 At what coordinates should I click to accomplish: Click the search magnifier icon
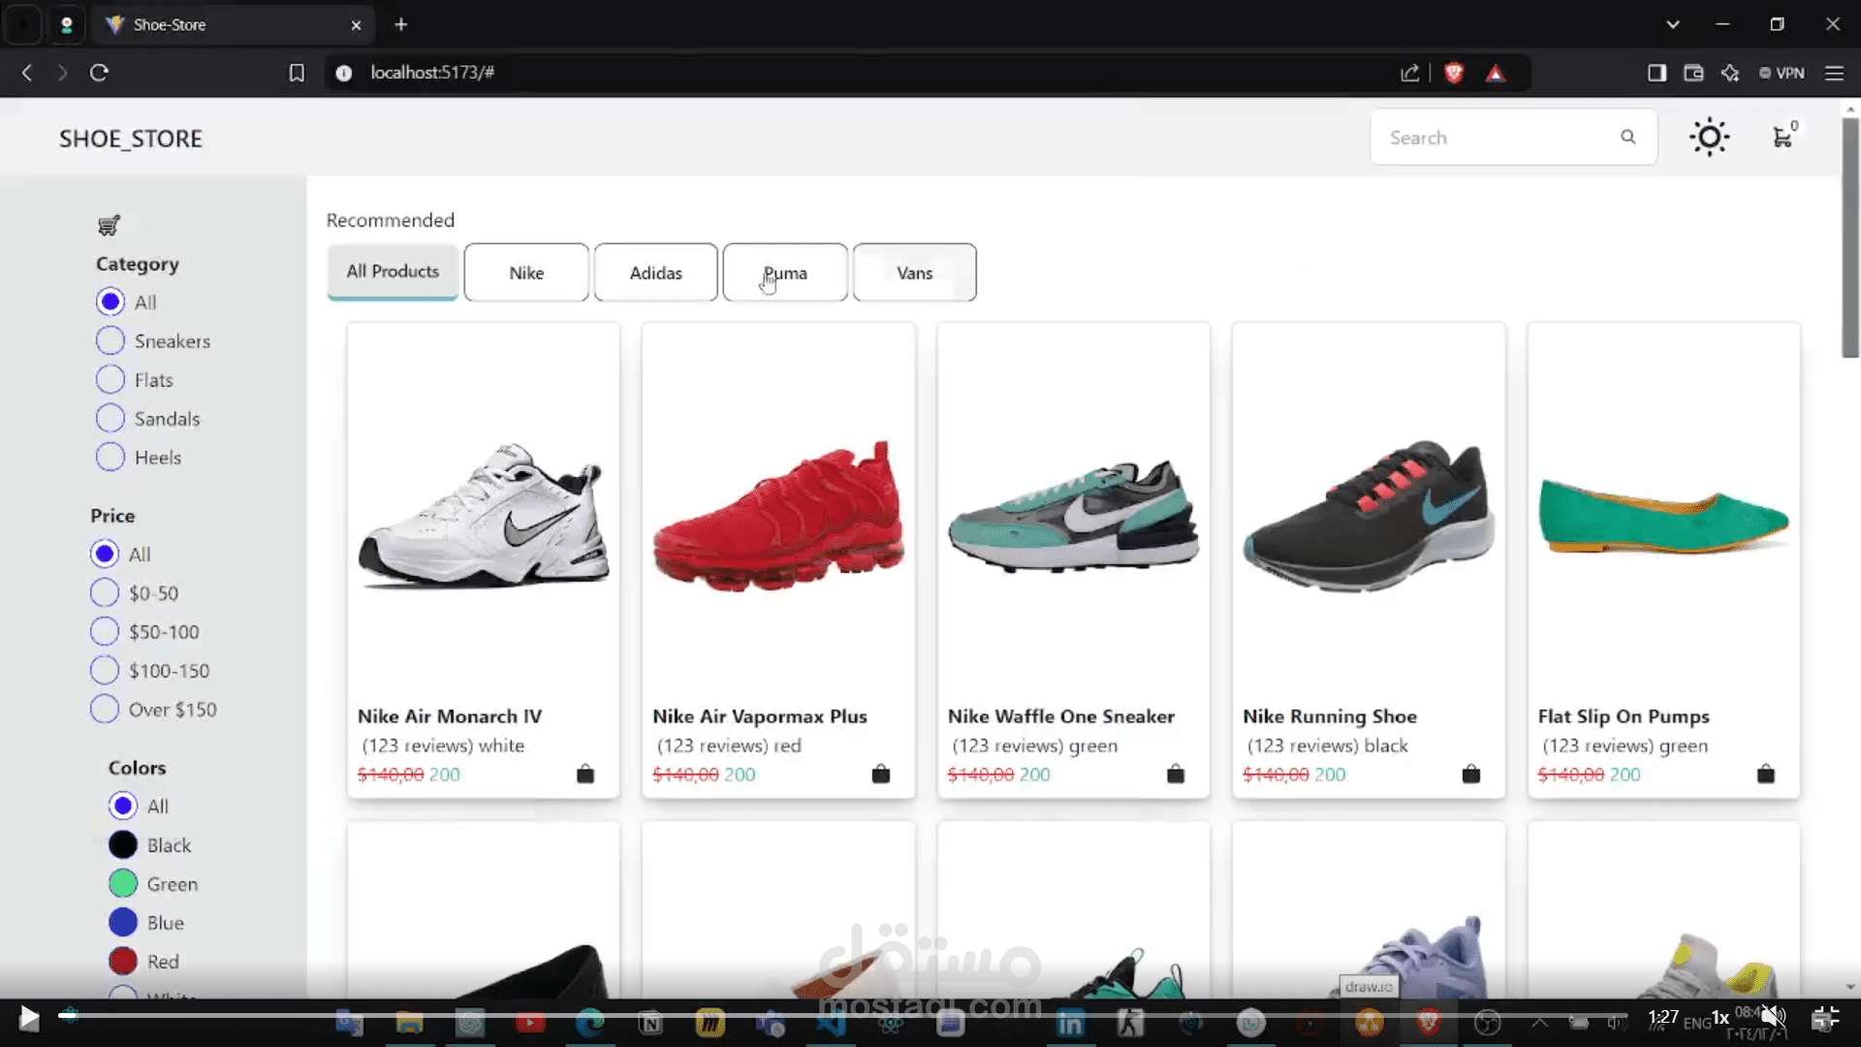pyautogui.click(x=1627, y=137)
